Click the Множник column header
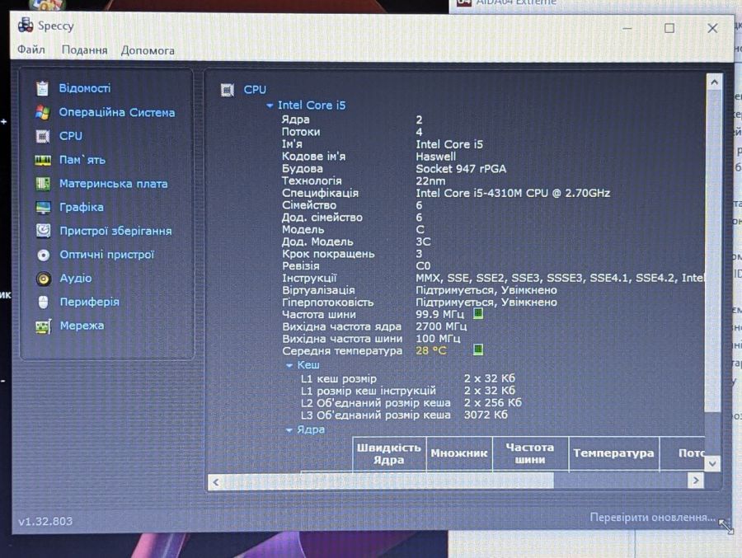This screenshot has height=558, width=742. (x=459, y=453)
